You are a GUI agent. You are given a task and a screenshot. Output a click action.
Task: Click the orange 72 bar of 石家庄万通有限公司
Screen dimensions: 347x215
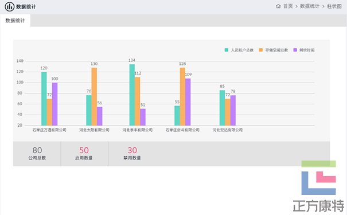click(x=49, y=112)
